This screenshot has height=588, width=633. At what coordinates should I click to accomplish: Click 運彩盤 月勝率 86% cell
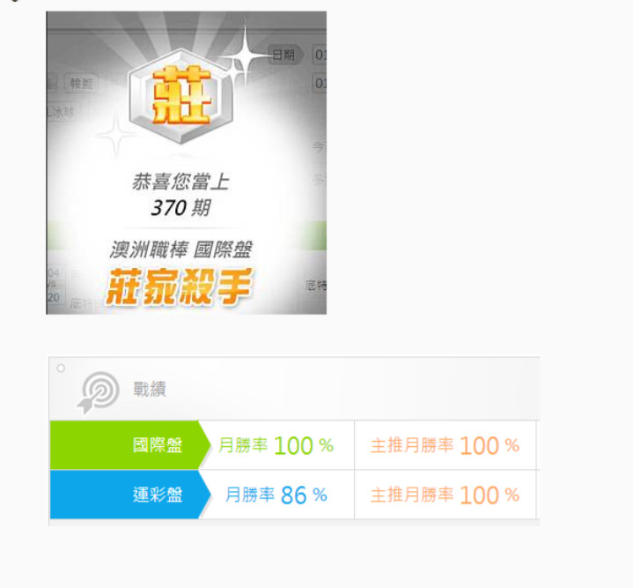coord(276,495)
